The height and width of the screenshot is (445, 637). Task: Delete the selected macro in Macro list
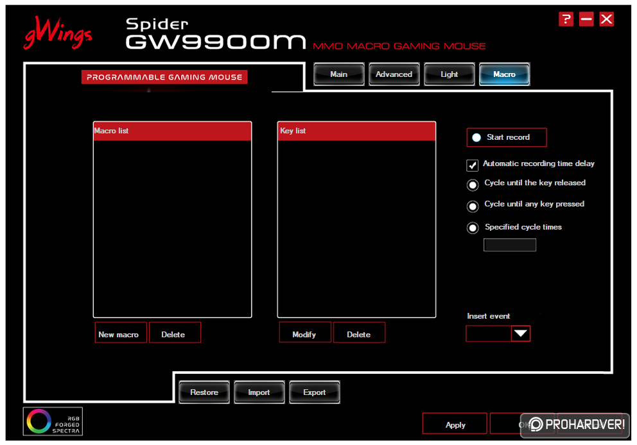[175, 333]
